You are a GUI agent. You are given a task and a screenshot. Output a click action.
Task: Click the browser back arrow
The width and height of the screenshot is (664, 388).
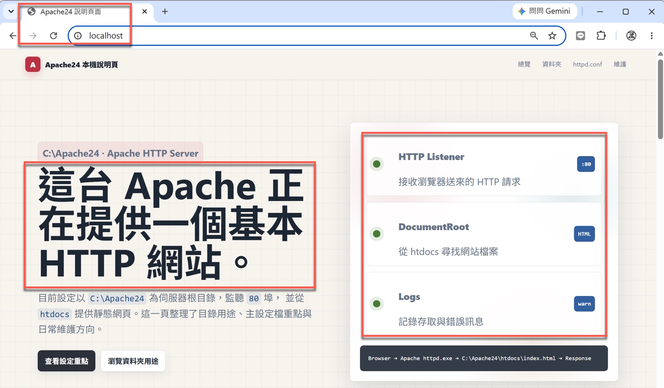(13, 36)
